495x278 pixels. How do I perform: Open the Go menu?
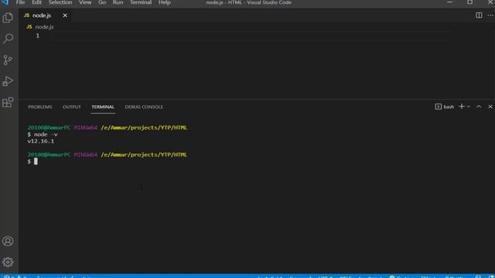tap(102, 2)
